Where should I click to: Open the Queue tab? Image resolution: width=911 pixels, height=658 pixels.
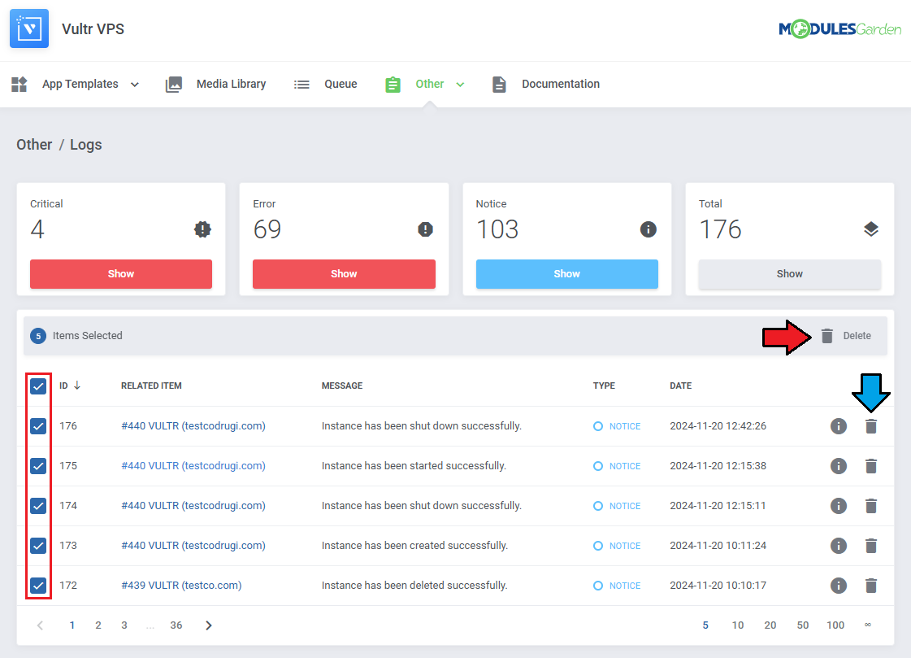point(341,85)
